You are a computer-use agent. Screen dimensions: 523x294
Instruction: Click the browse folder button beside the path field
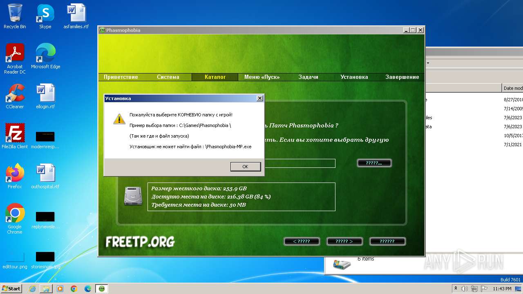[x=374, y=163]
